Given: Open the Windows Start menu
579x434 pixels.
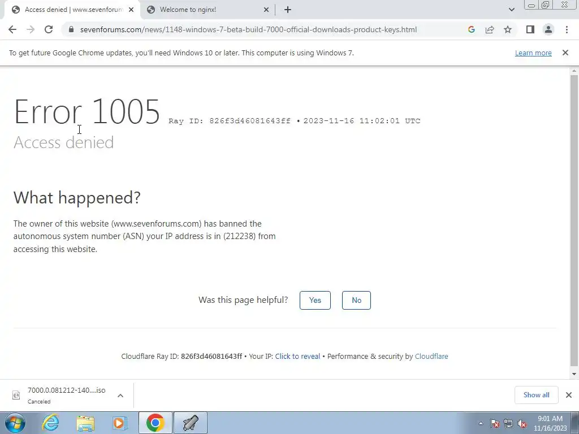Looking at the screenshot, I should coord(15,423).
